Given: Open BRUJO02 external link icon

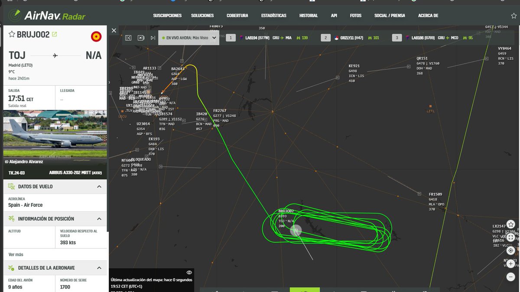Looking at the screenshot, I should 54,34.
